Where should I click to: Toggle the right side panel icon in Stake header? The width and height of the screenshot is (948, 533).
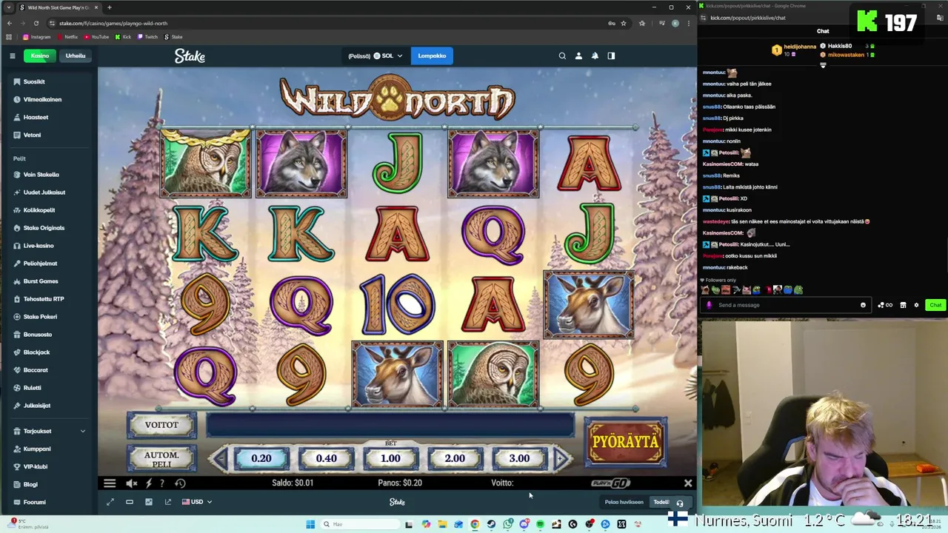pyautogui.click(x=611, y=56)
